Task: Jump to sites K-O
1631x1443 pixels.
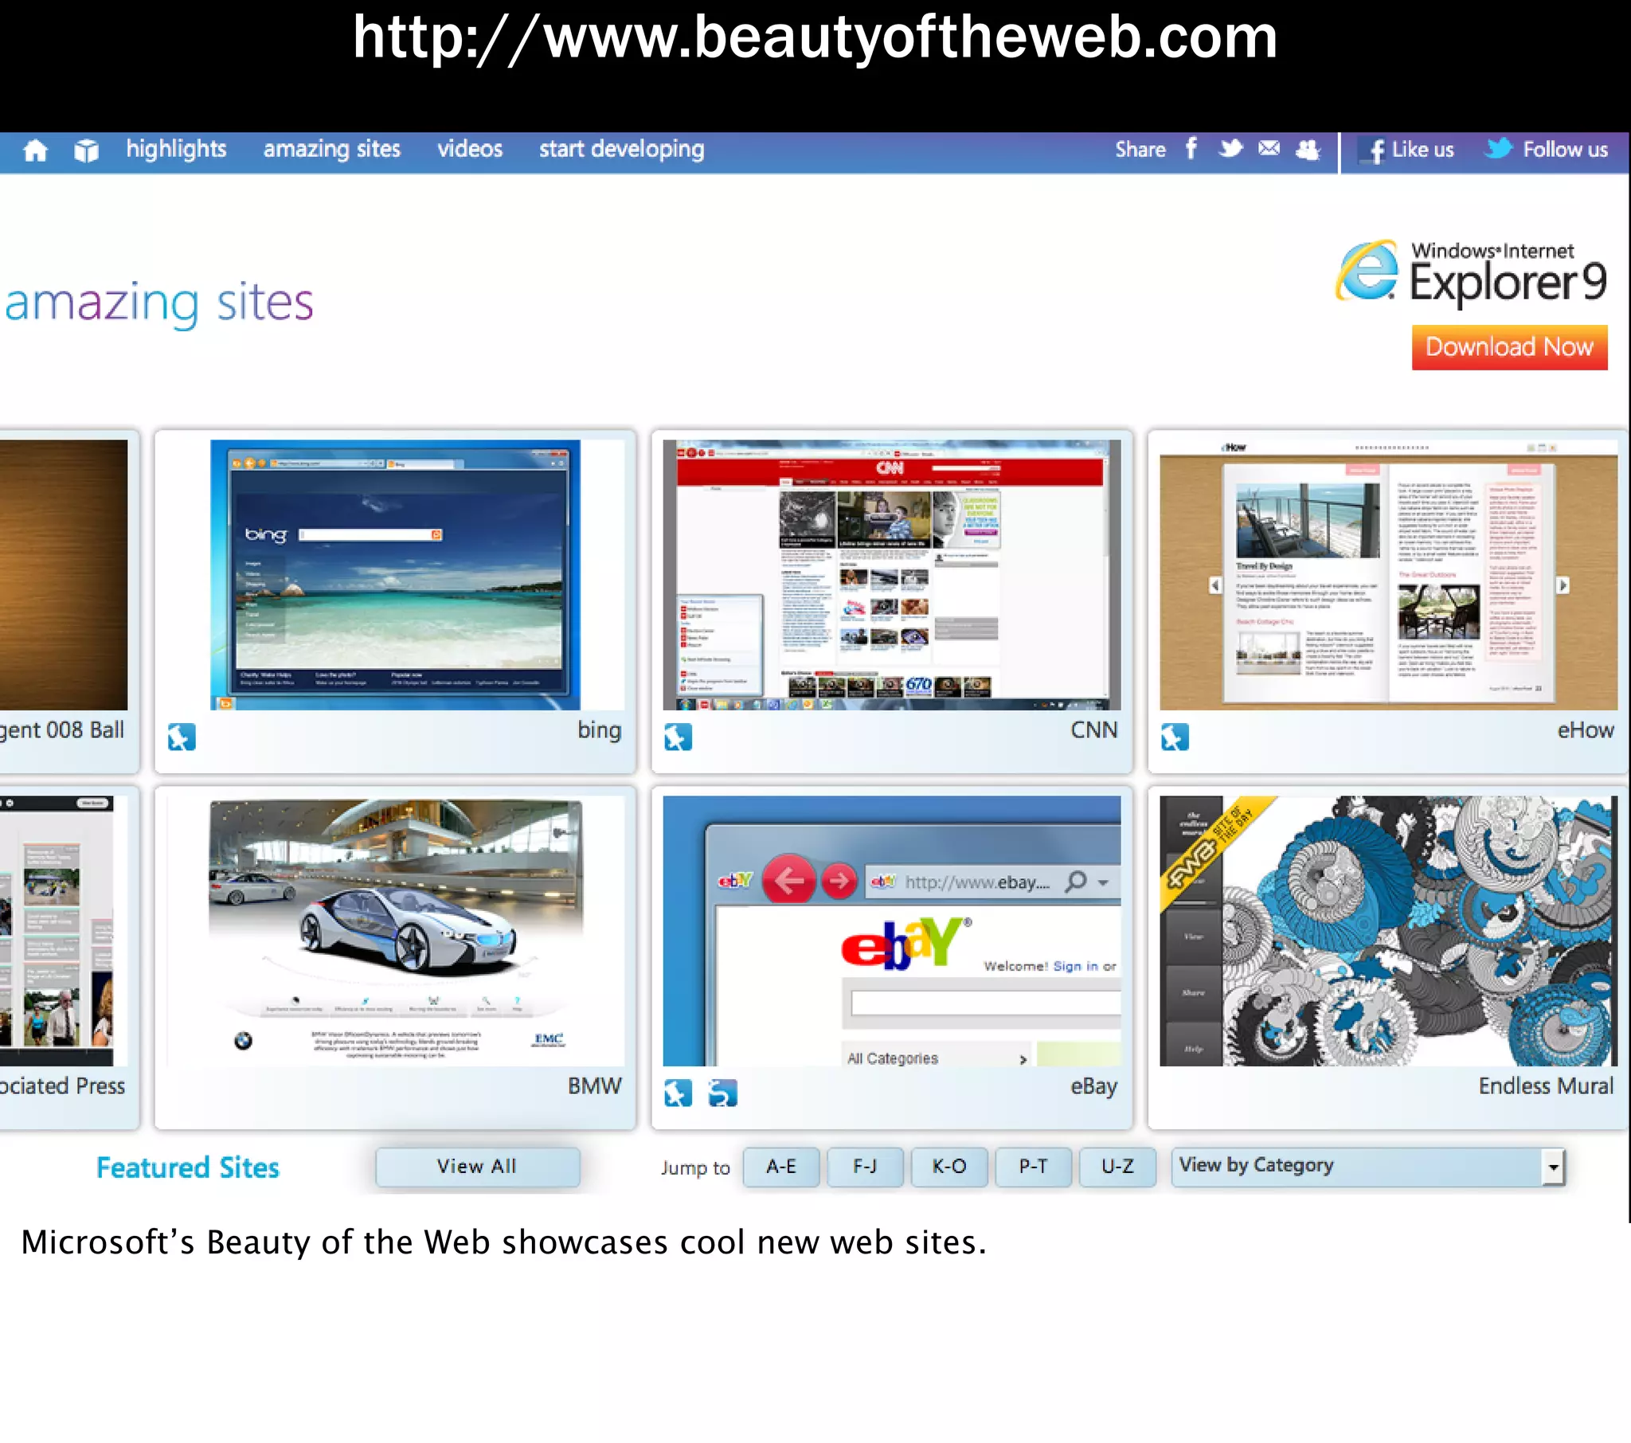Action: tap(948, 1167)
